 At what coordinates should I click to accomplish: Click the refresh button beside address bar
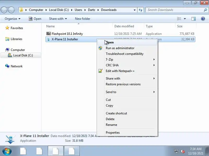click(141, 10)
